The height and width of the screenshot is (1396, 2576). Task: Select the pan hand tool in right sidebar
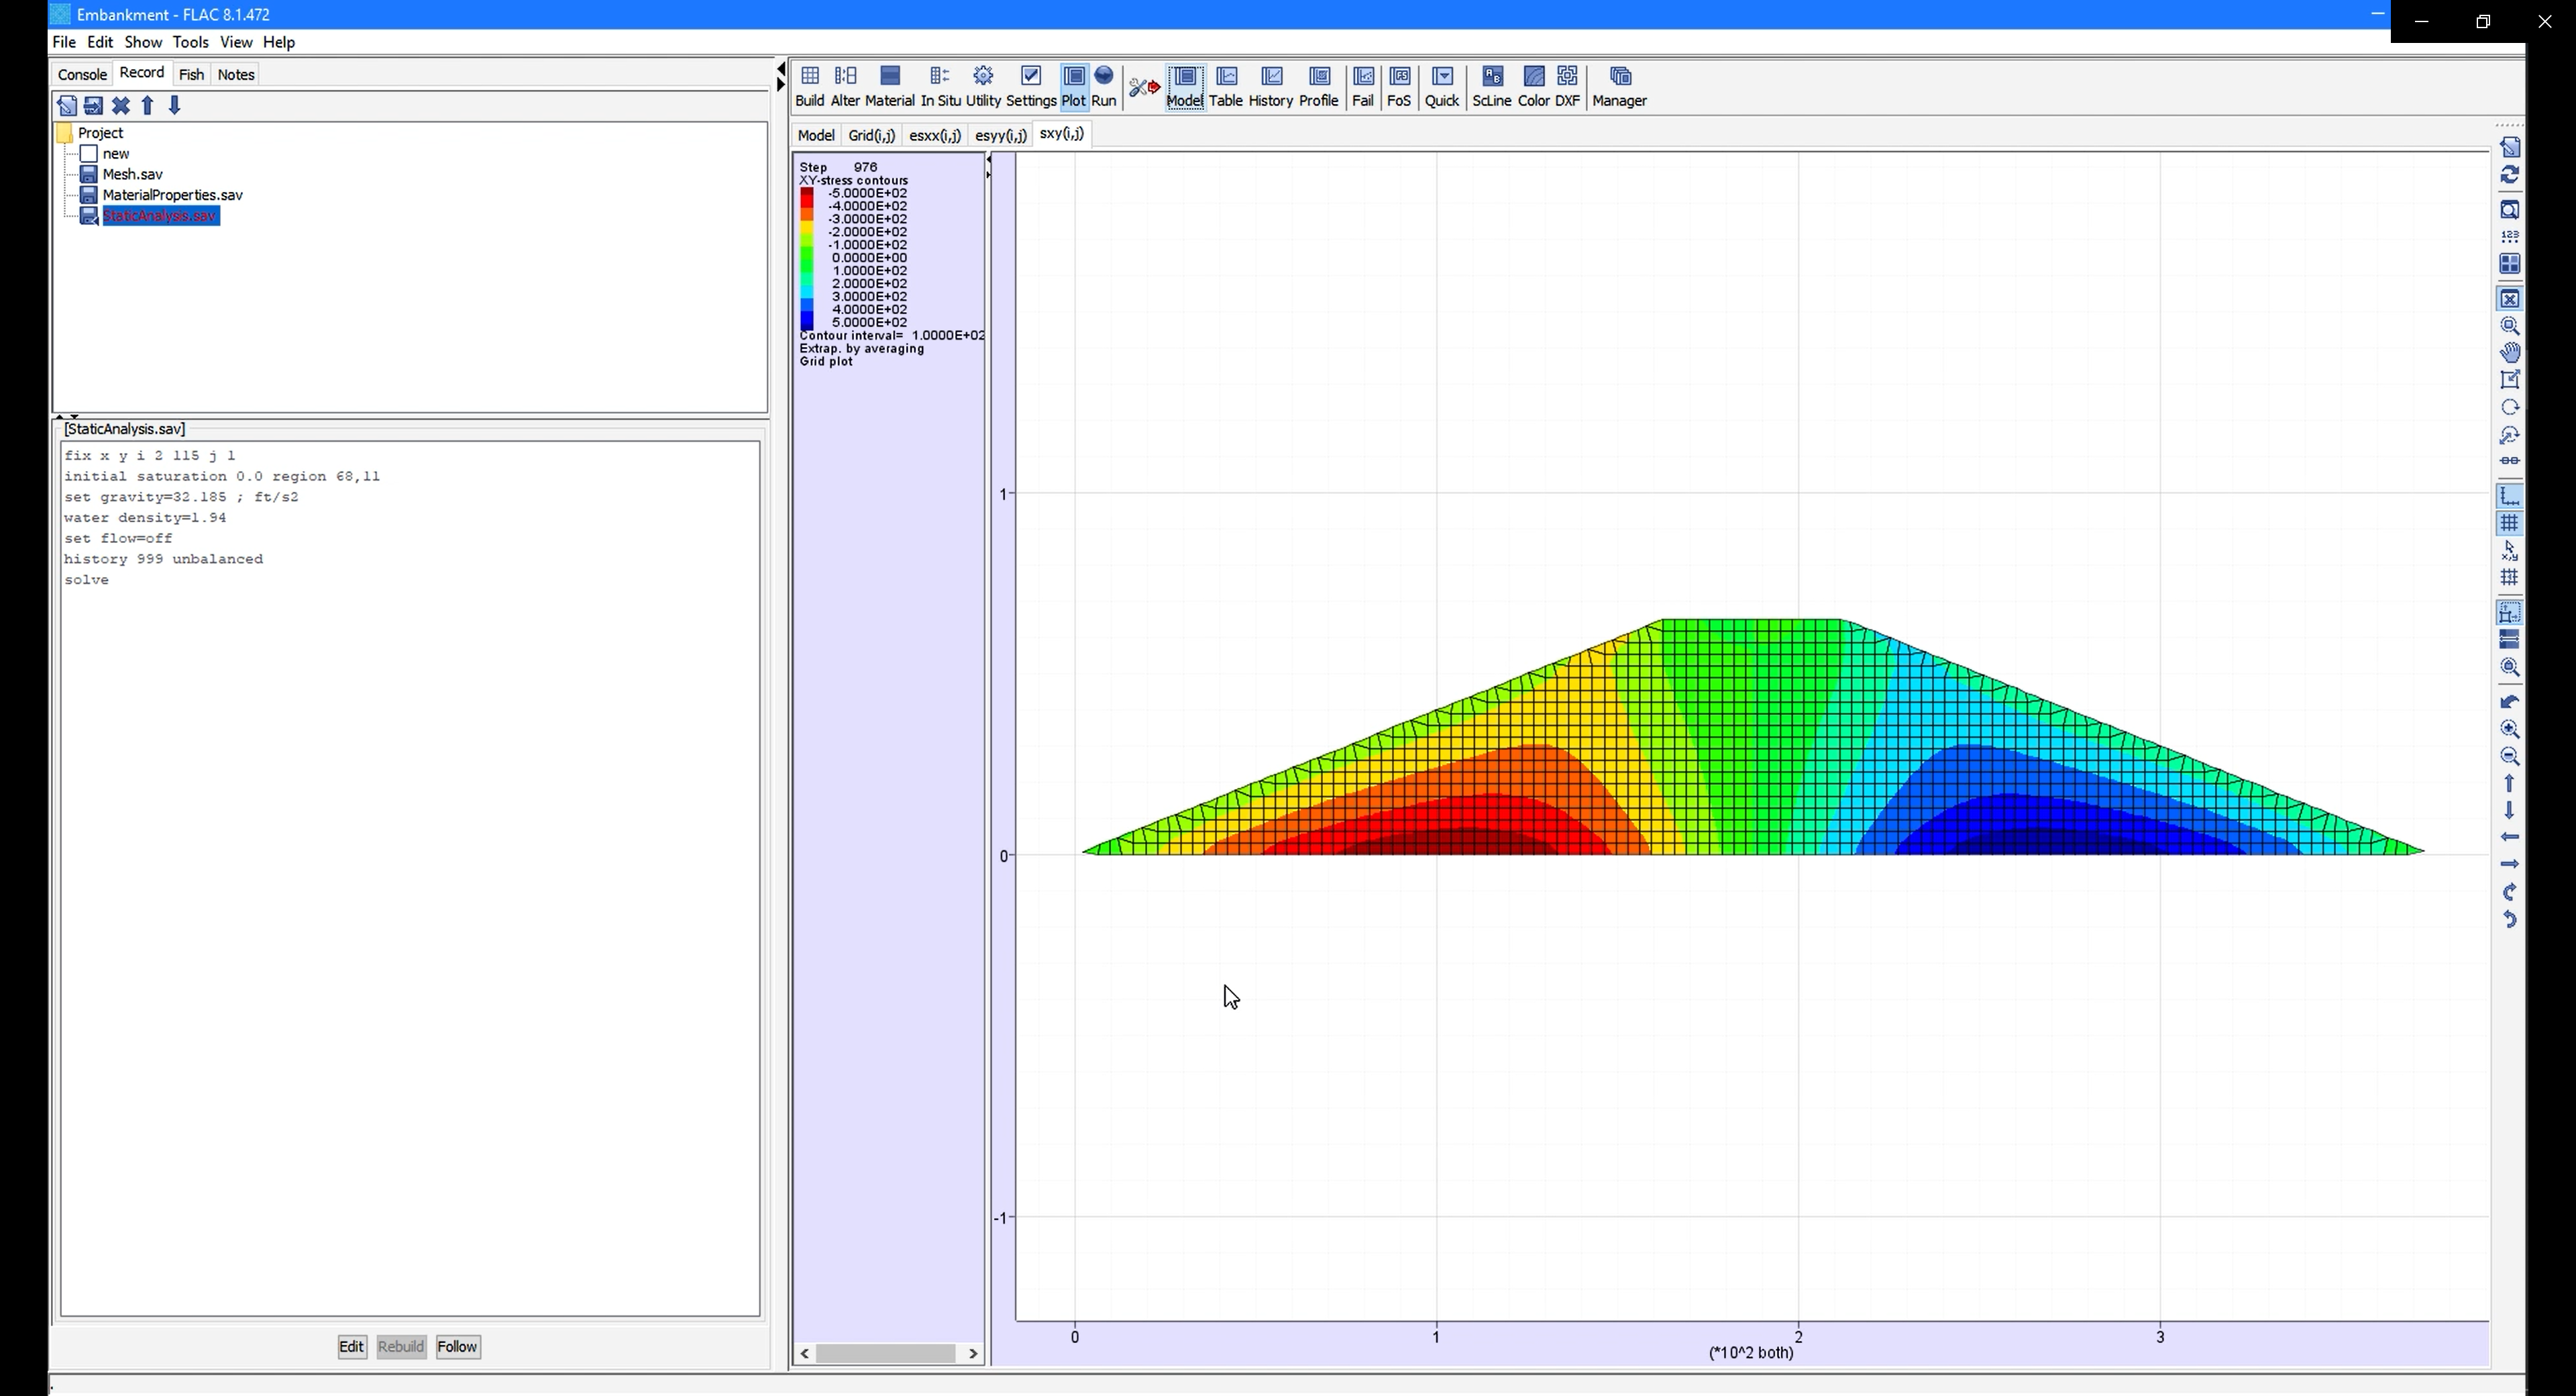(2509, 352)
